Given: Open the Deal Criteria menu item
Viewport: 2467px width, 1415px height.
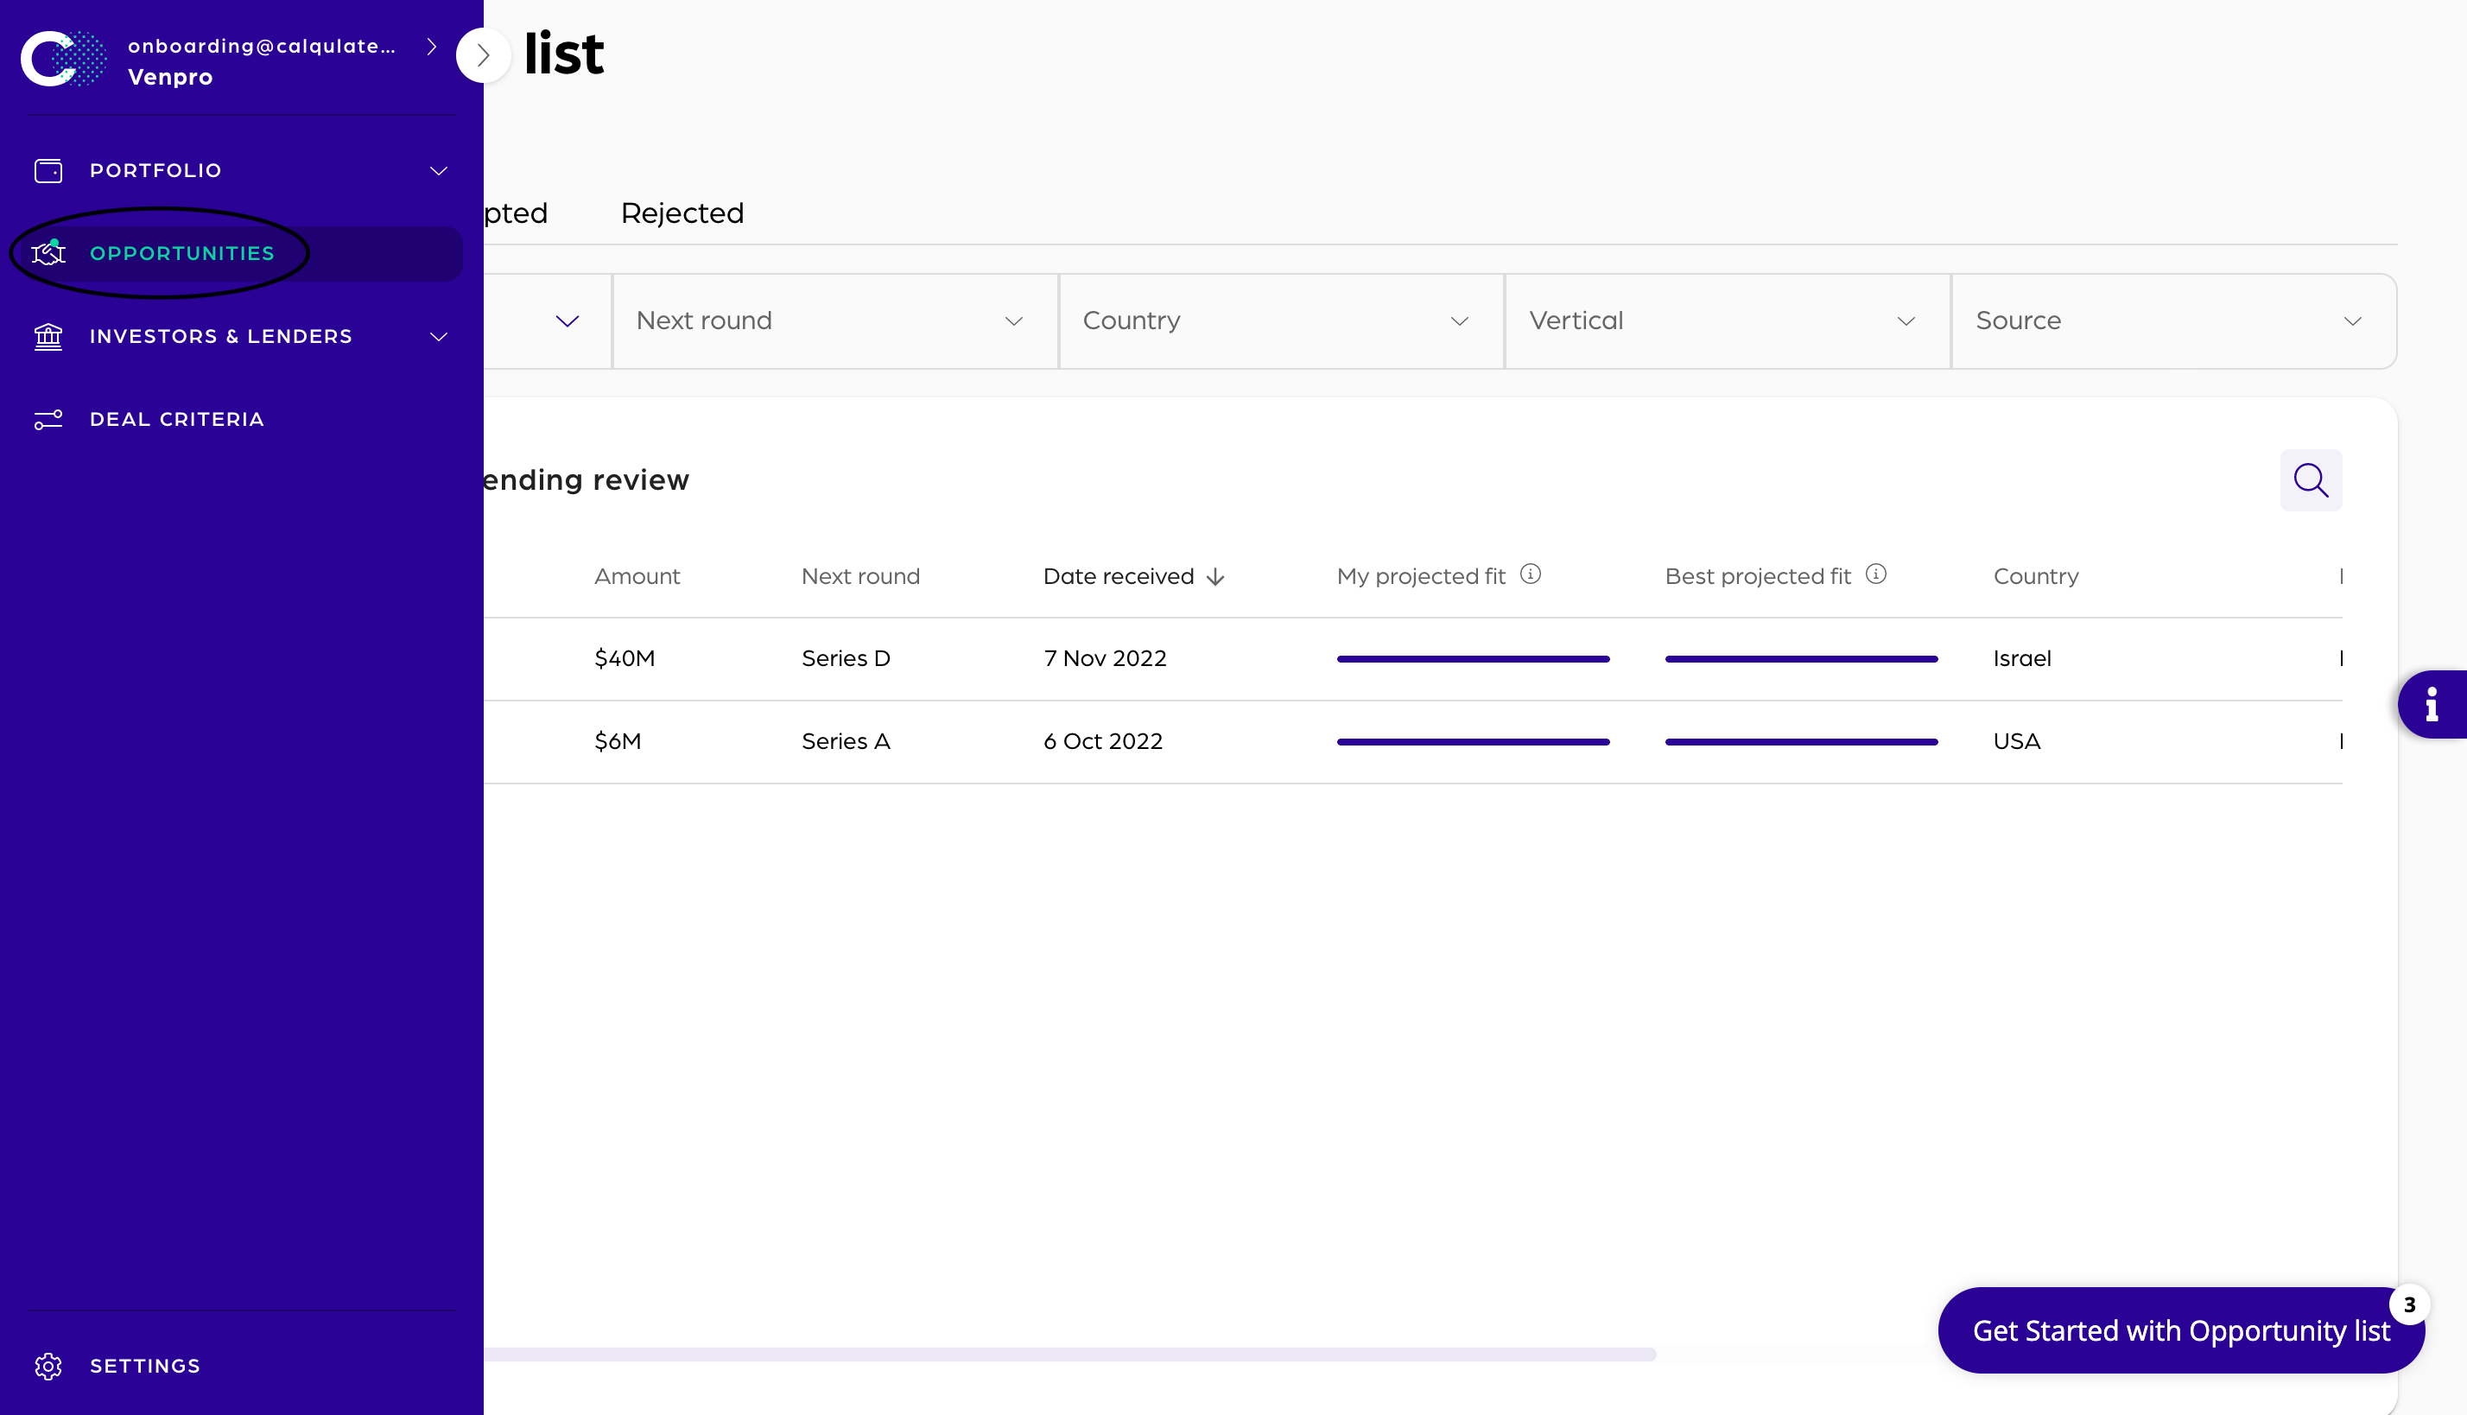Looking at the screenshot, I should [177, 419].
